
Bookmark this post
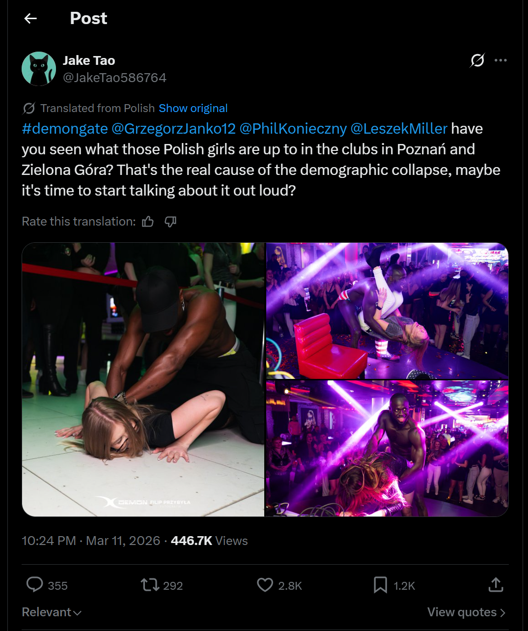tap(380, 585)
